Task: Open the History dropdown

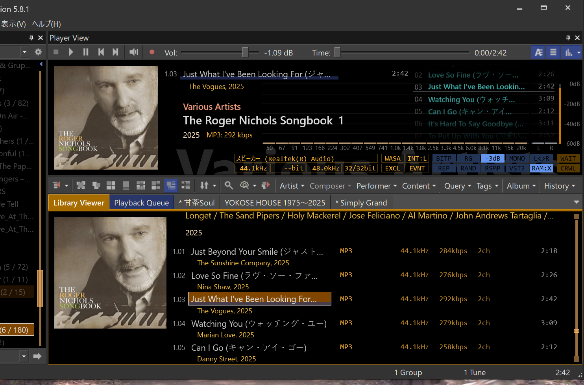Action: (x=559, y=186)
